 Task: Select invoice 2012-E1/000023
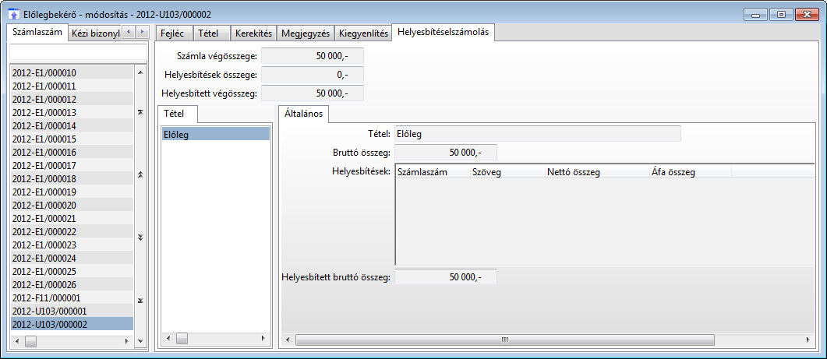coord(72,245)
